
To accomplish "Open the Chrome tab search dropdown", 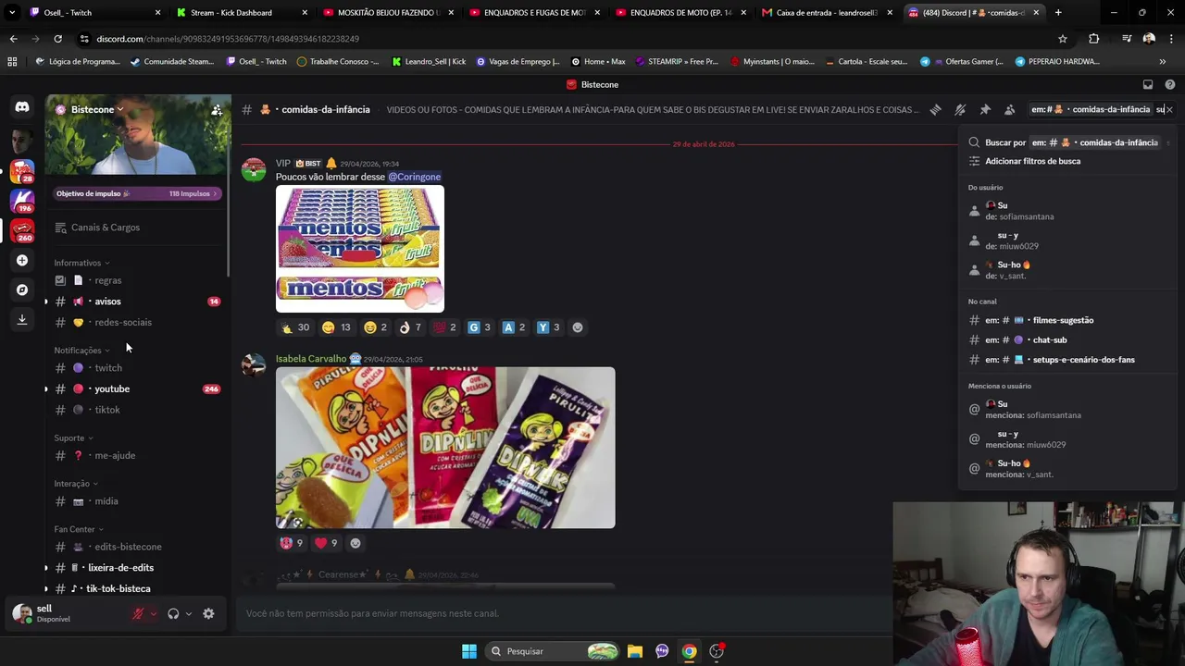I will 12,13.
